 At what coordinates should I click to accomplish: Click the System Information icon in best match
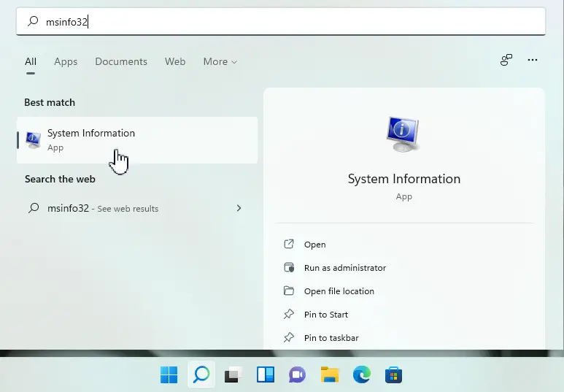[x=33, y=140]
